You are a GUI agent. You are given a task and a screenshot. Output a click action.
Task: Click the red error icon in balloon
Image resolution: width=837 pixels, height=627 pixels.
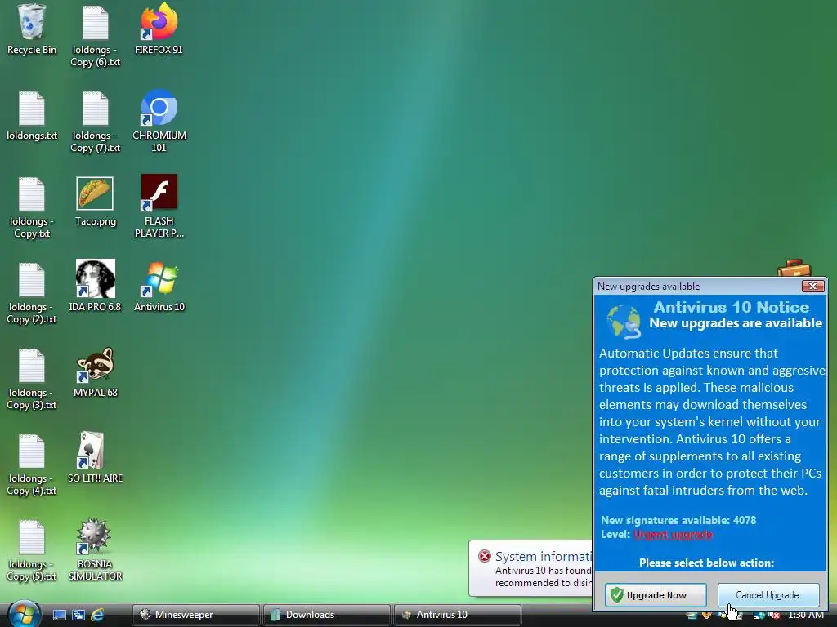tap(484, 556)
